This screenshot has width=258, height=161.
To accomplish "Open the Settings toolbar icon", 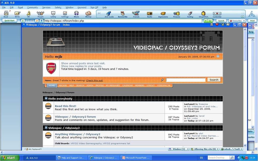I will (x=65, y=14).
